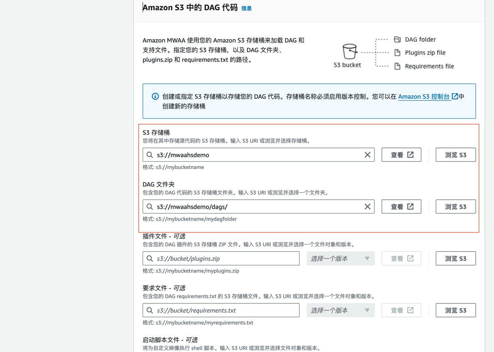Click the Requirements file icon
The height and width of the screenshot is (352, 494).
pos(397,66)
